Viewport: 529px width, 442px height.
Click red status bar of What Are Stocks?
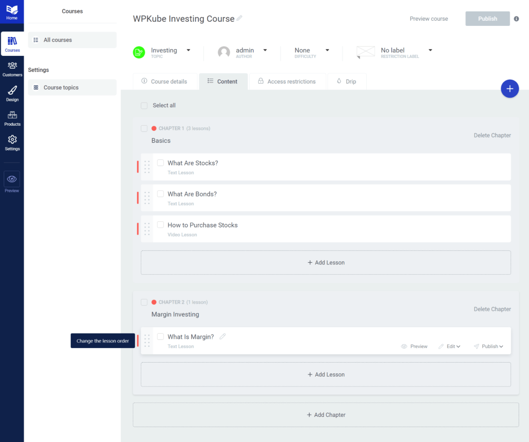[138, 167]
